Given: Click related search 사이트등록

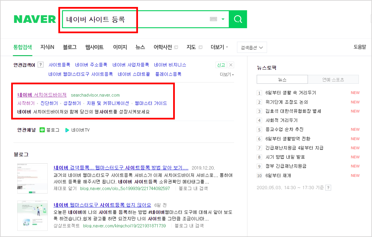Looking at the screenshot, I should (59, 65).
